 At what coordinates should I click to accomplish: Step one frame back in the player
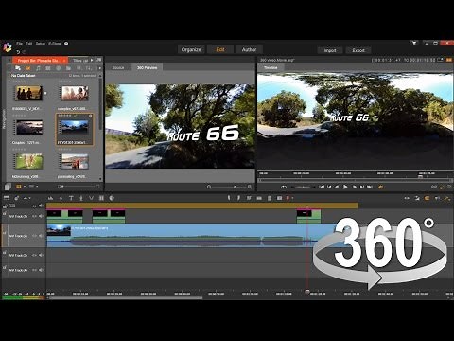pos(337,187)
